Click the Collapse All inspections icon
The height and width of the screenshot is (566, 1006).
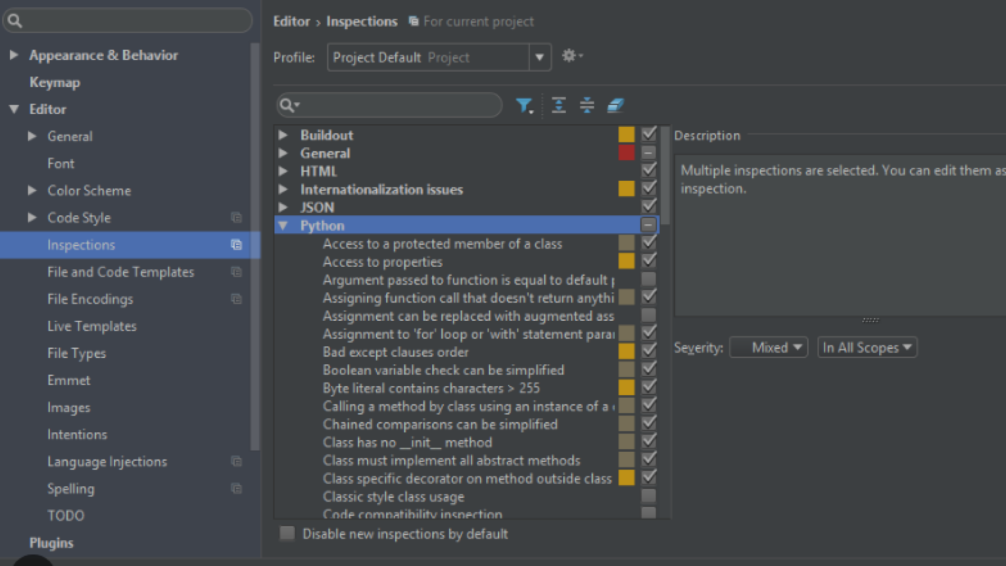tap(587, 106)
